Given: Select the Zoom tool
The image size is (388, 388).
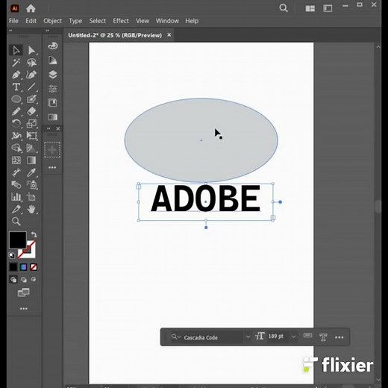Looking at the screenshot, I should (x=16, y=221).
